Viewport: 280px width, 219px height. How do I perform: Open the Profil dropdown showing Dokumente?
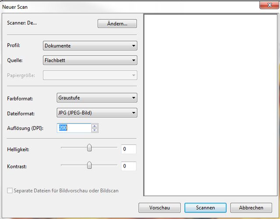click(x=90, y=46)
